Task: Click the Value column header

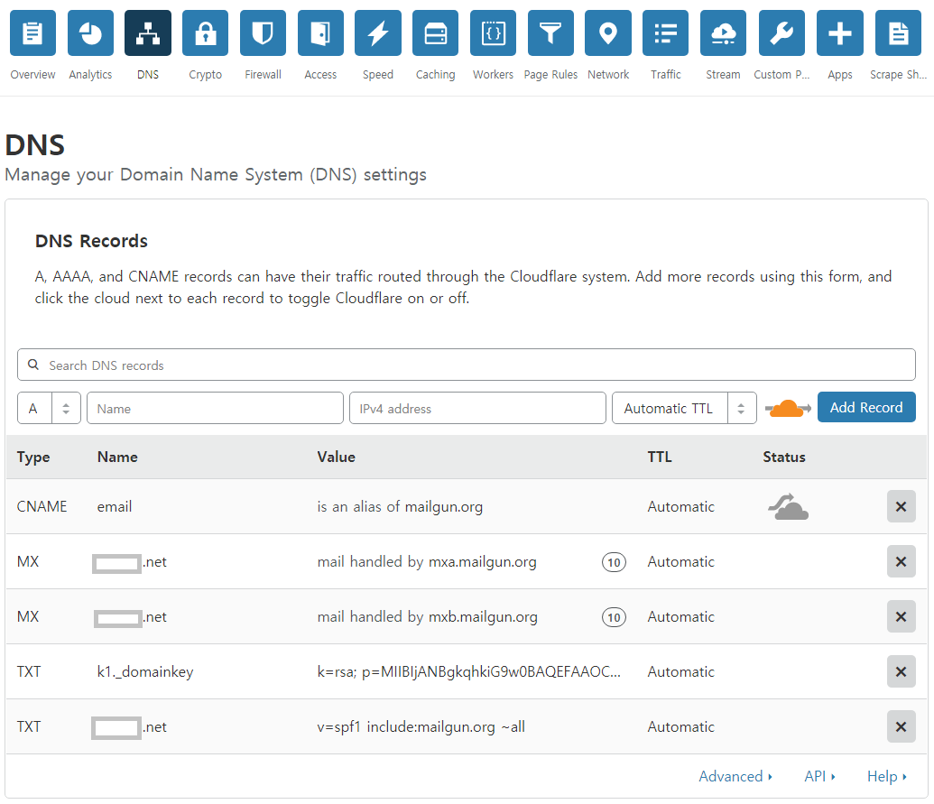Action: pyautogui.click(x=336, y=457)
